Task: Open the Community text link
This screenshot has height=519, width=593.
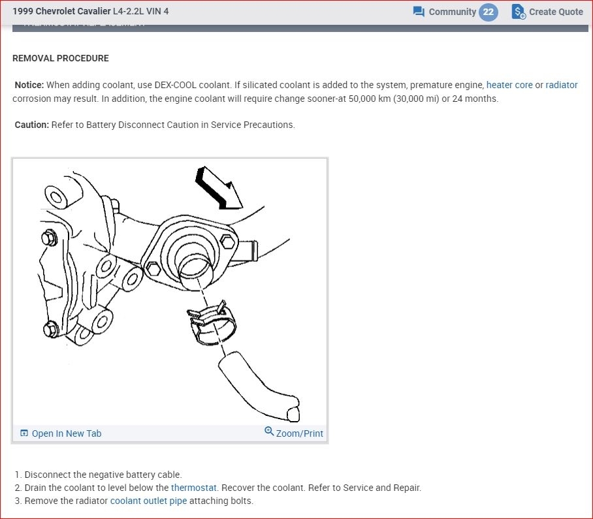Action: coord(453,12)
